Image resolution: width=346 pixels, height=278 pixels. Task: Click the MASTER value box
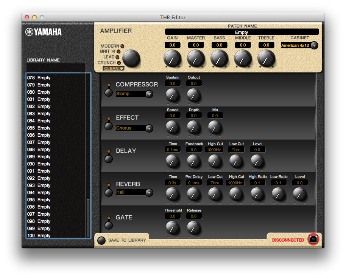click(196, 45)
